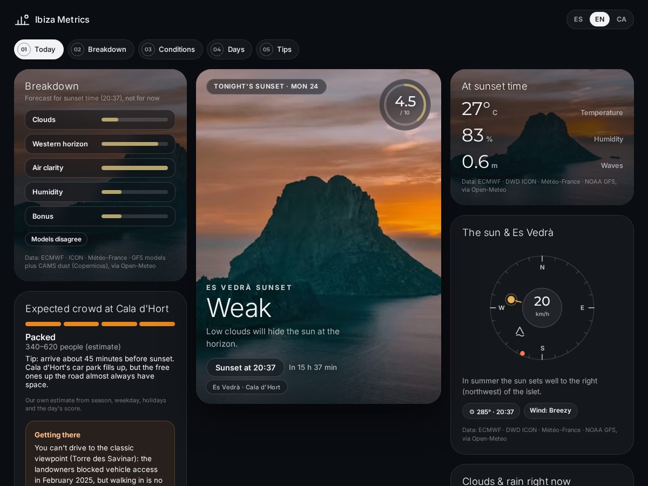Image resolution: width=648 pixels, height=486 pixels.
Task: Click the In 15 h 37 min countdown
Action: pos(313,367)
